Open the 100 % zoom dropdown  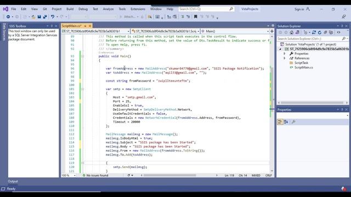pos(75,176)
